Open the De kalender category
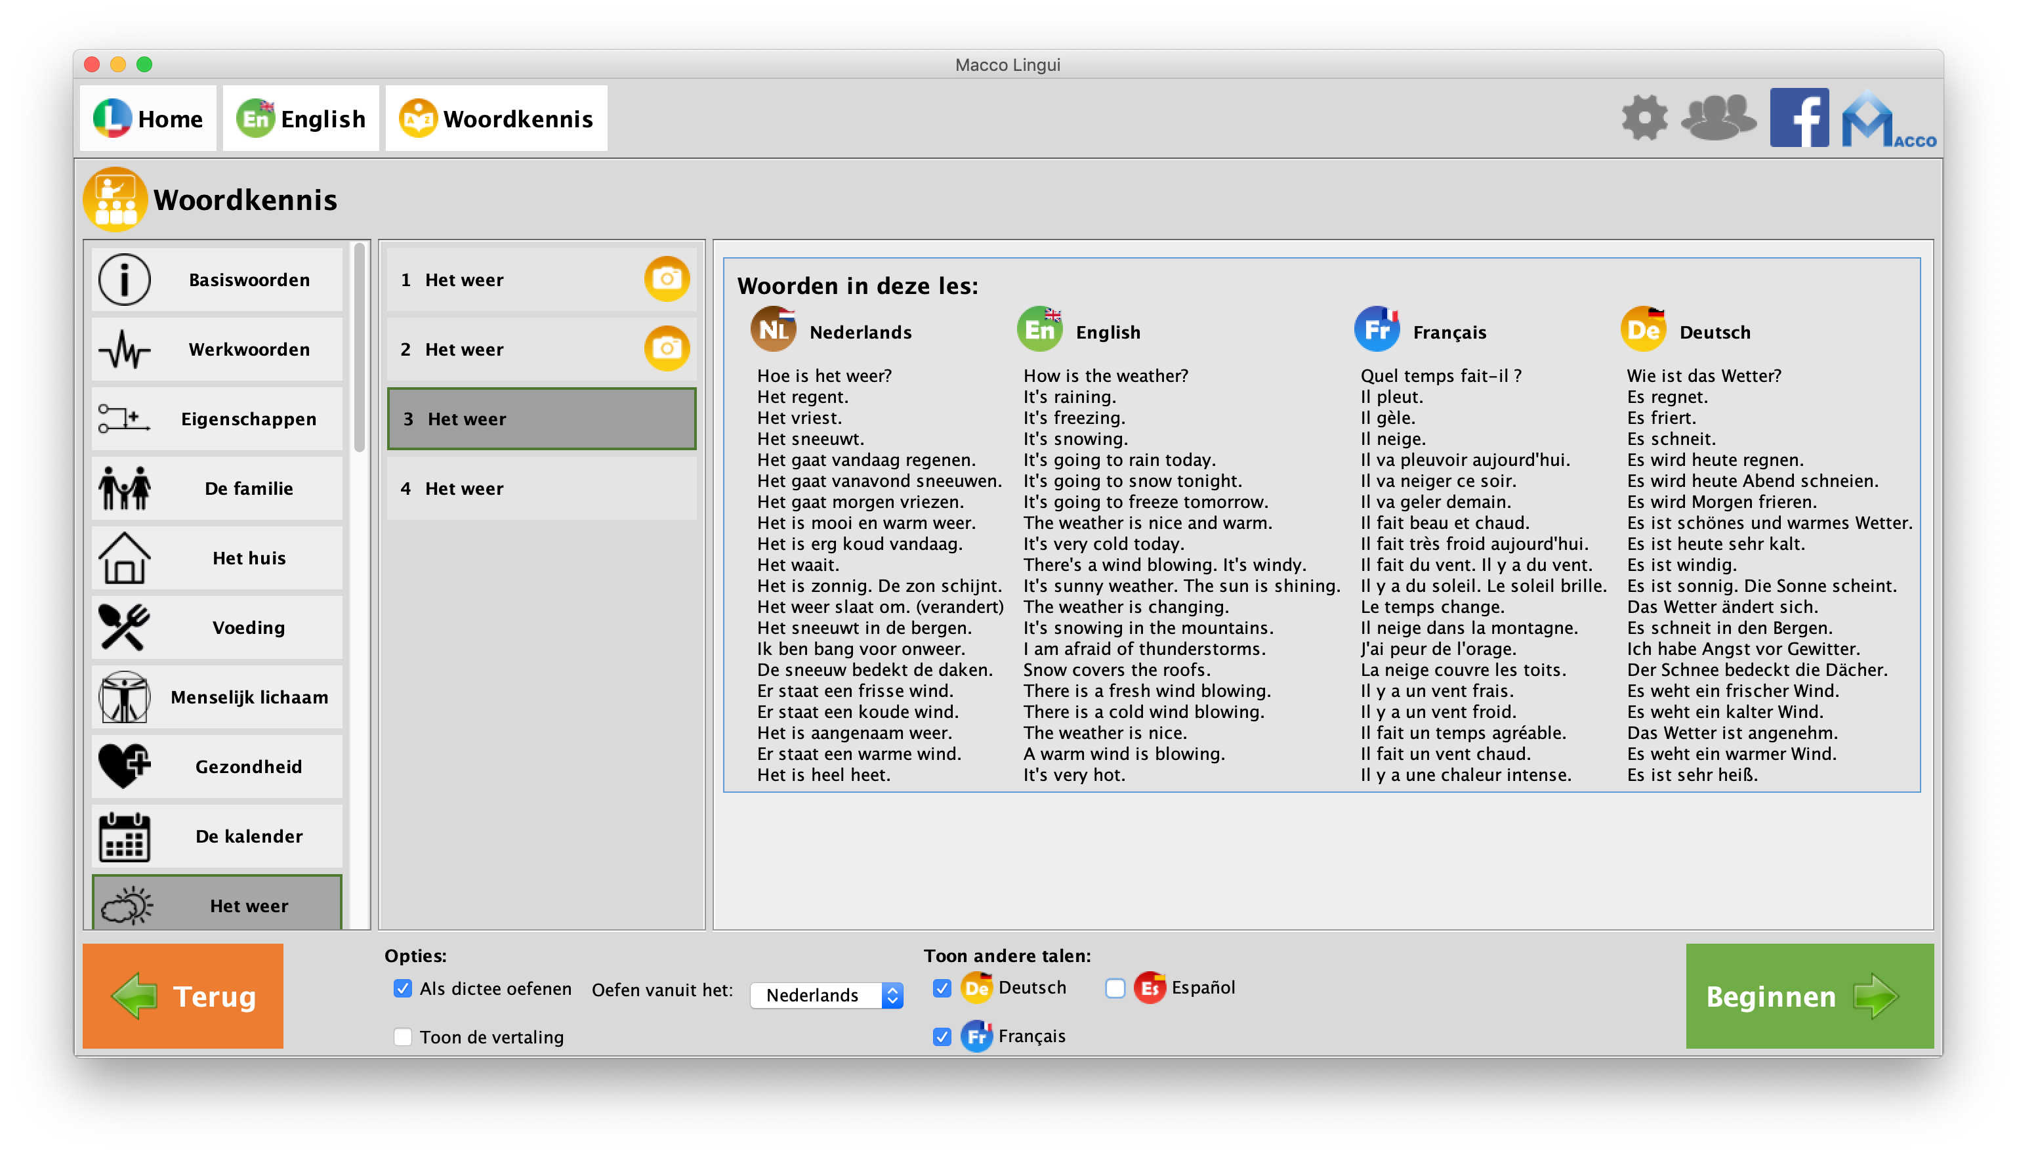The width and height of the screenshot is (2017, 1155). (x=217, y=836)
